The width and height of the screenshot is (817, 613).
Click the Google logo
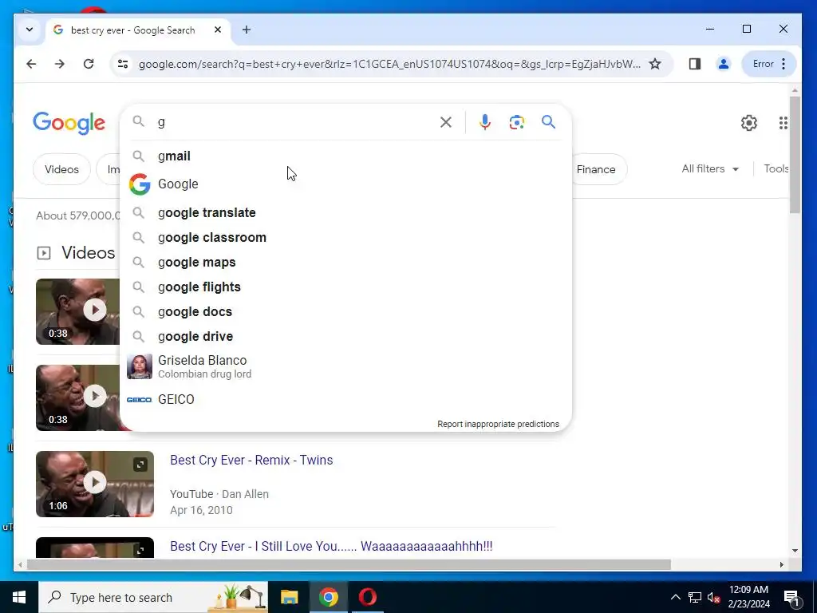(x=69, y=123)
